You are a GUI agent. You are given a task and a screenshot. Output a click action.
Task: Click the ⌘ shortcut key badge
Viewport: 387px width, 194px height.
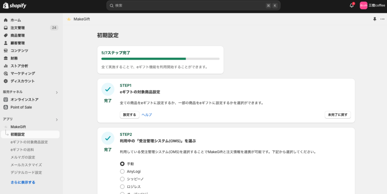269,5
